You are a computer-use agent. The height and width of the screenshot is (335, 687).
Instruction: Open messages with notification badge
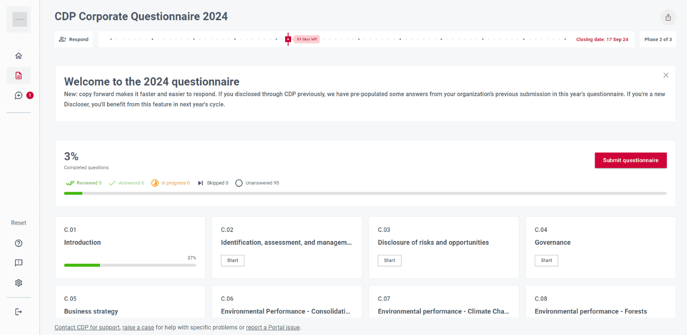click(19, 95)
